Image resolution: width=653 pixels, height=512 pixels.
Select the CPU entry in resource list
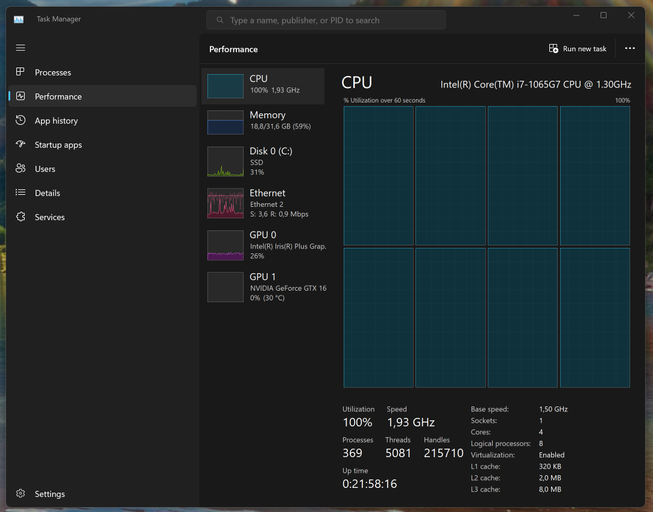[x=263, y=86]
